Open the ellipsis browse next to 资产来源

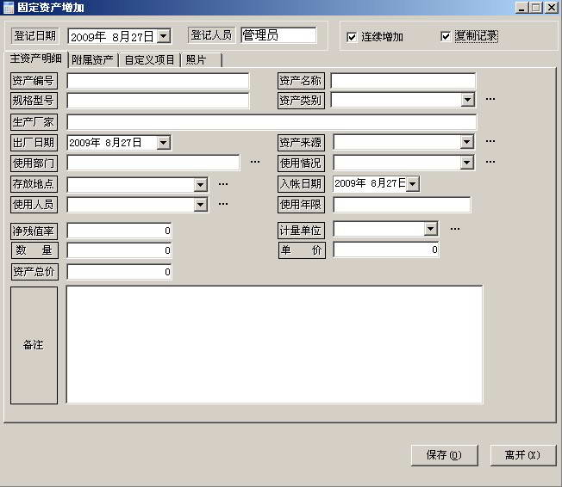coord(490,141)
